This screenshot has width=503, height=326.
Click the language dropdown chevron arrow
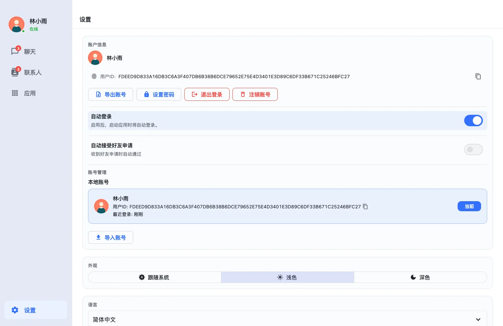[x=478, y=320]
